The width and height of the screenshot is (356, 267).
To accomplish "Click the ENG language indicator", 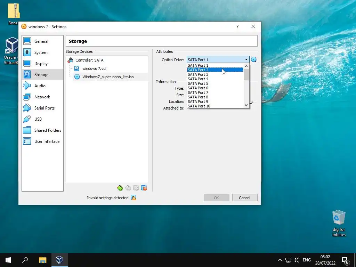I will point(307,260).
